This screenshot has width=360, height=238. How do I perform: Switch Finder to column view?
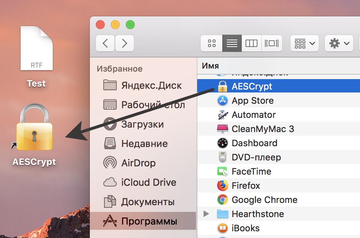251,43
